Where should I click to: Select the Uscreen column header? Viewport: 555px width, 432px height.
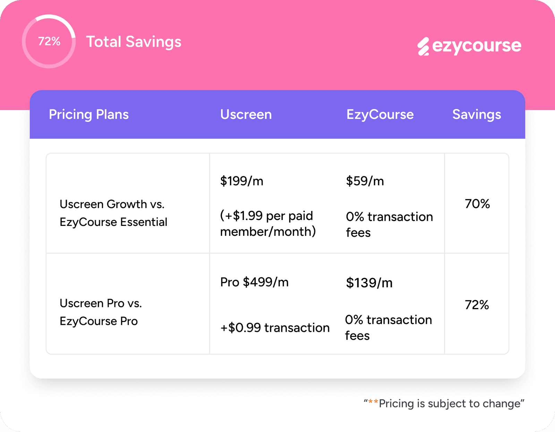[x=246, y=115]
